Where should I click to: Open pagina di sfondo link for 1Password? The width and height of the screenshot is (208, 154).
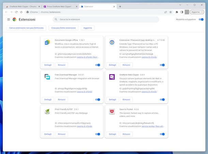click(x=149, y=57)
